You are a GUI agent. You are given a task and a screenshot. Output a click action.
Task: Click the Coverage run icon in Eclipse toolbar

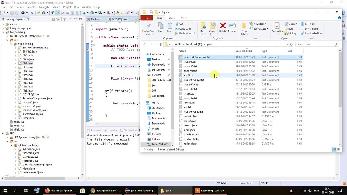[100, 13]
